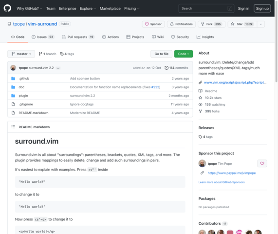
Task: Expand the commit message ellipsis
Action: tap(58, 68)
